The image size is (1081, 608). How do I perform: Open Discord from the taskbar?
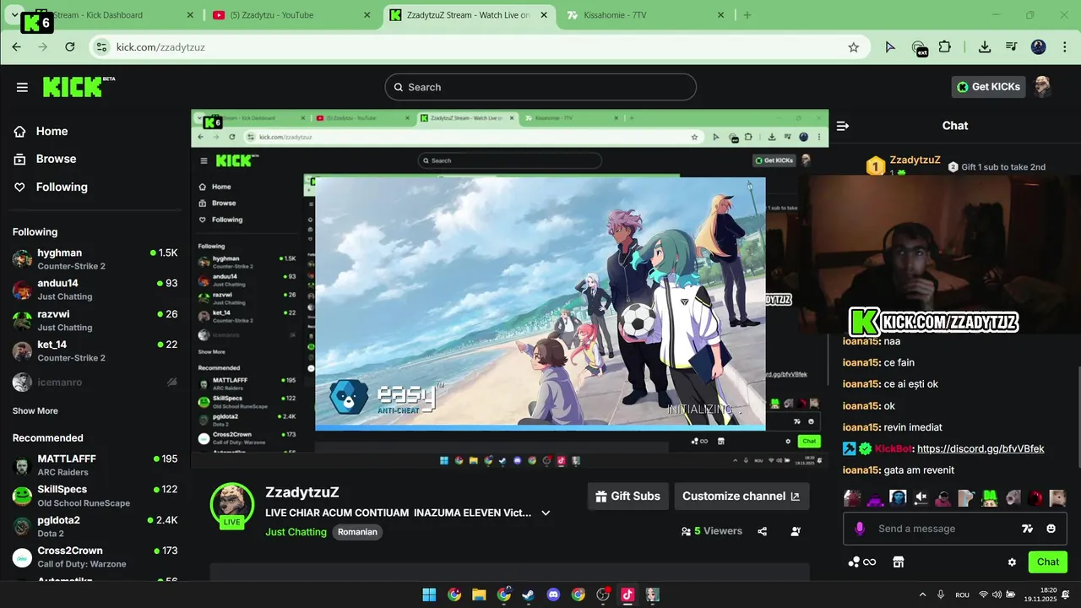click(x=553, y=594)
